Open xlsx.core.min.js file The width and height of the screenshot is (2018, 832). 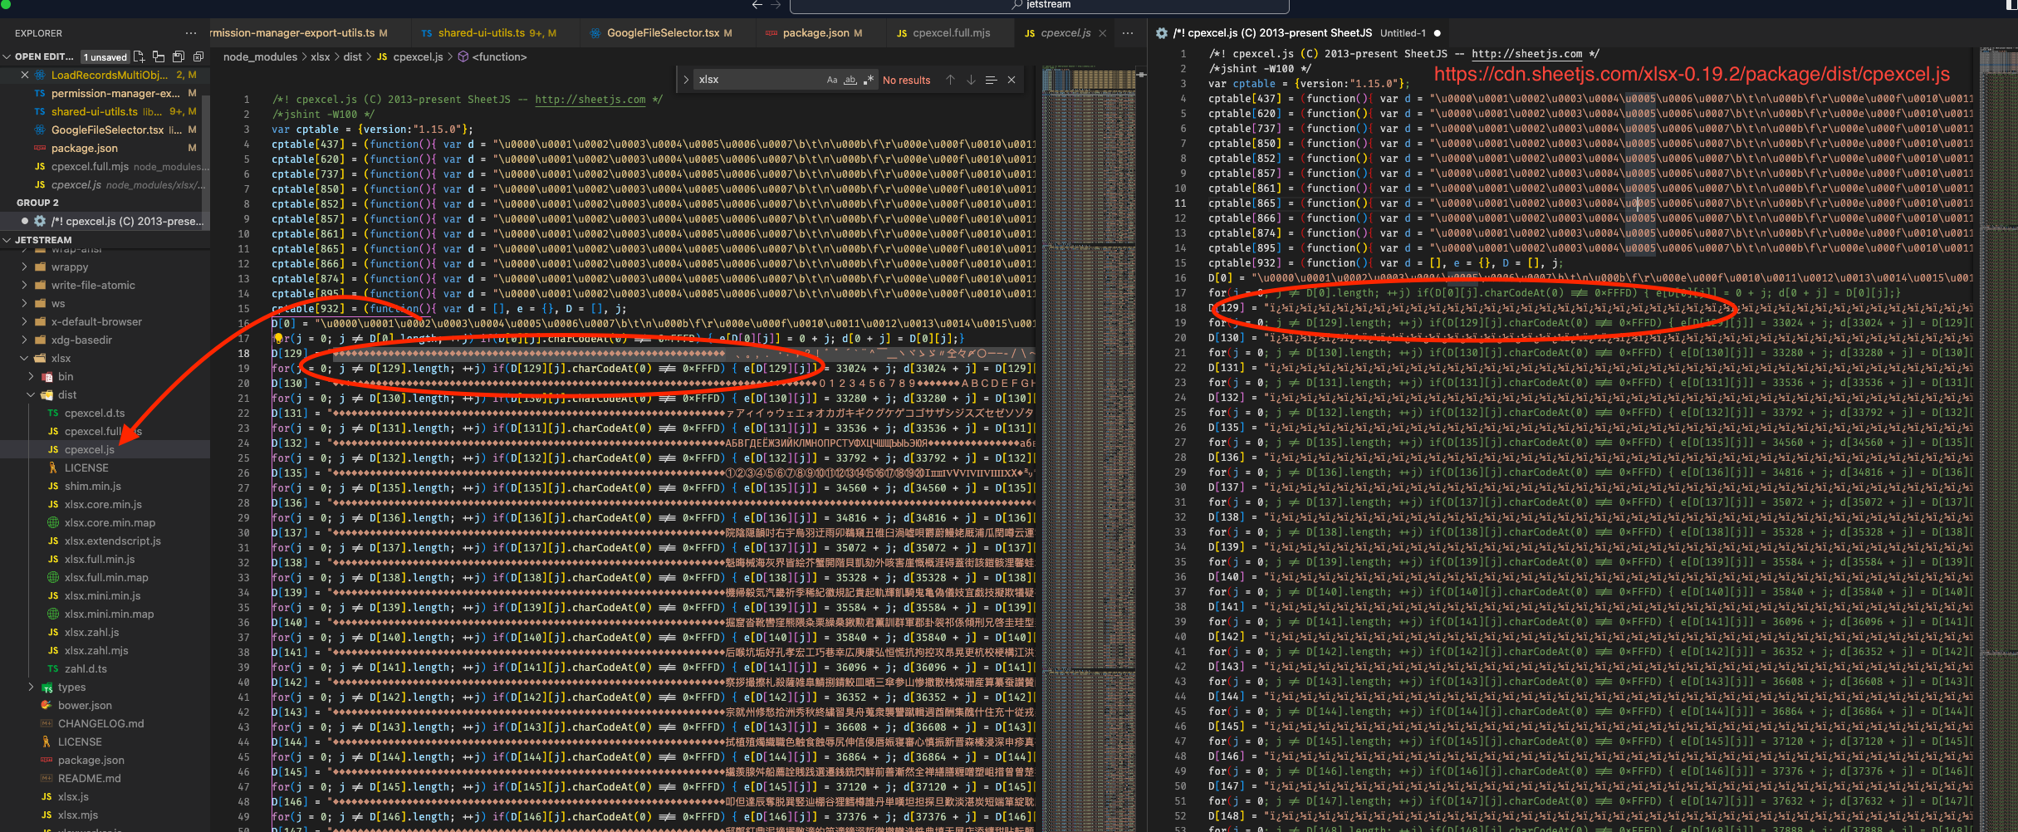[103, 505]
